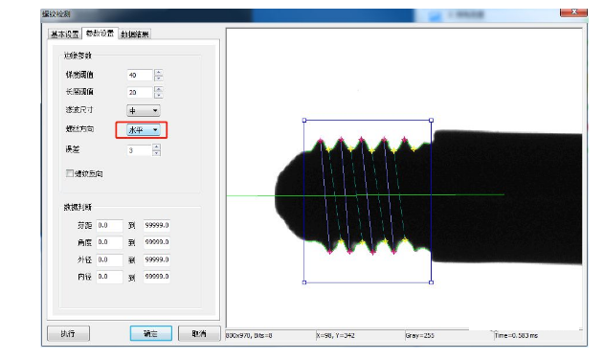Click the 角度 maximum value field (99999.0)

coord(156,242)
